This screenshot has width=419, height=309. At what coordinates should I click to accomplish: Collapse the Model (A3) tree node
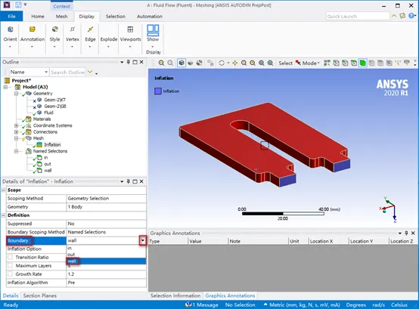(x=5, y=87)
